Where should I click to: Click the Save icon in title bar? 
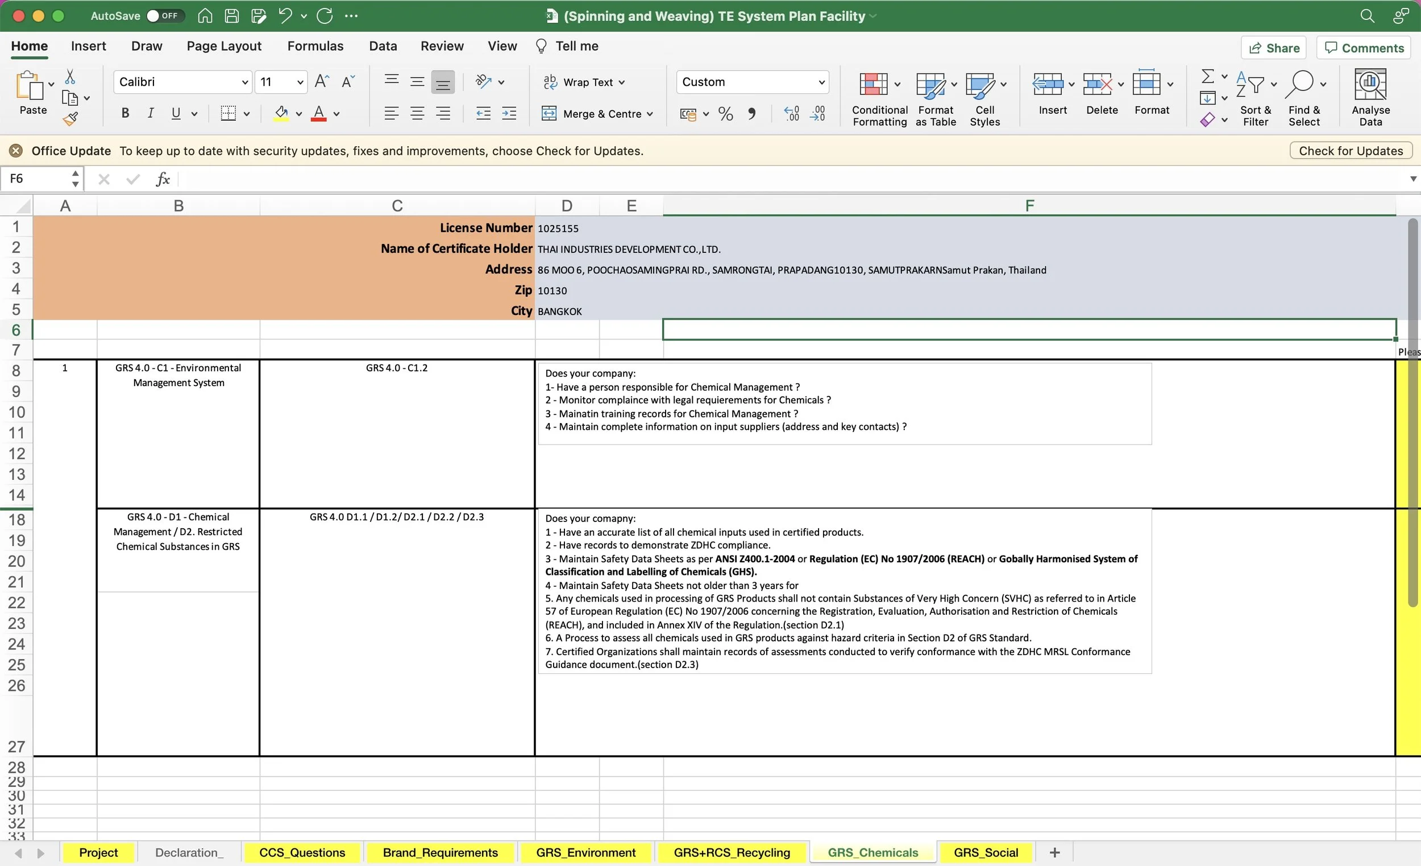point(232,15)
